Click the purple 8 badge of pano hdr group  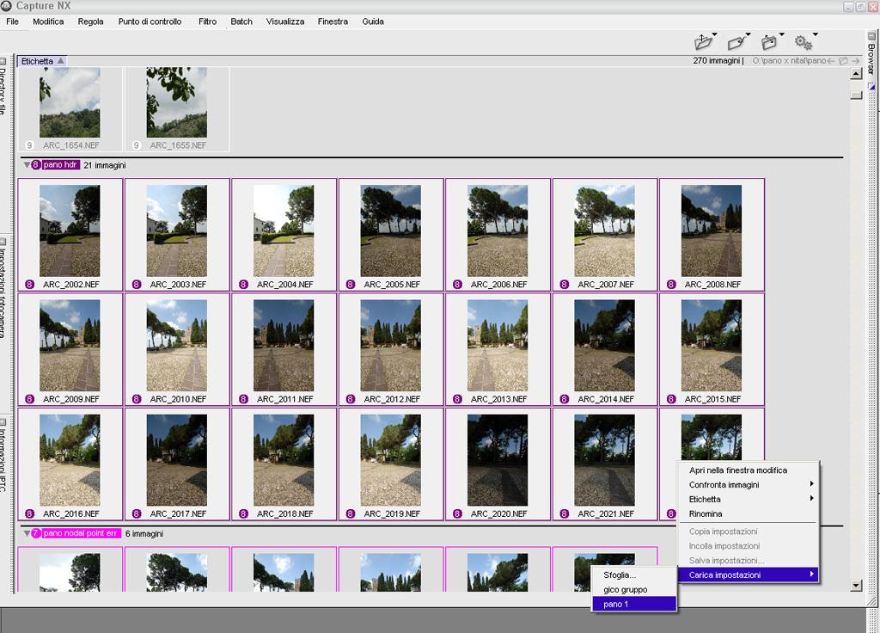tap(36, 164)
